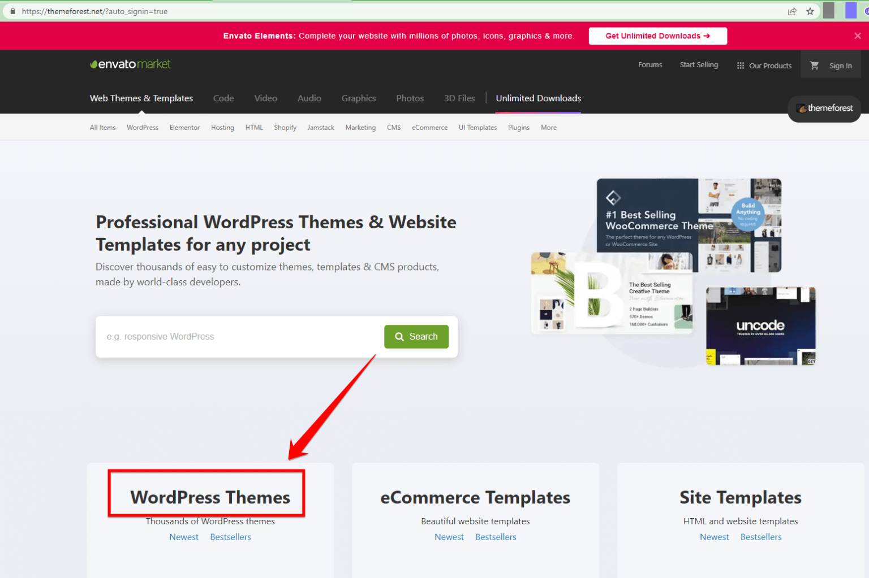Select Hosting category

[222, 128]
